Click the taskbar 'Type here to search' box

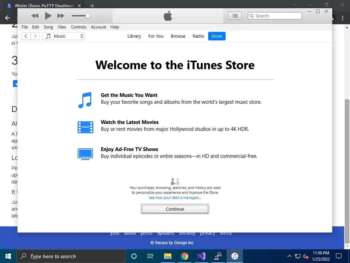(71, 256)
